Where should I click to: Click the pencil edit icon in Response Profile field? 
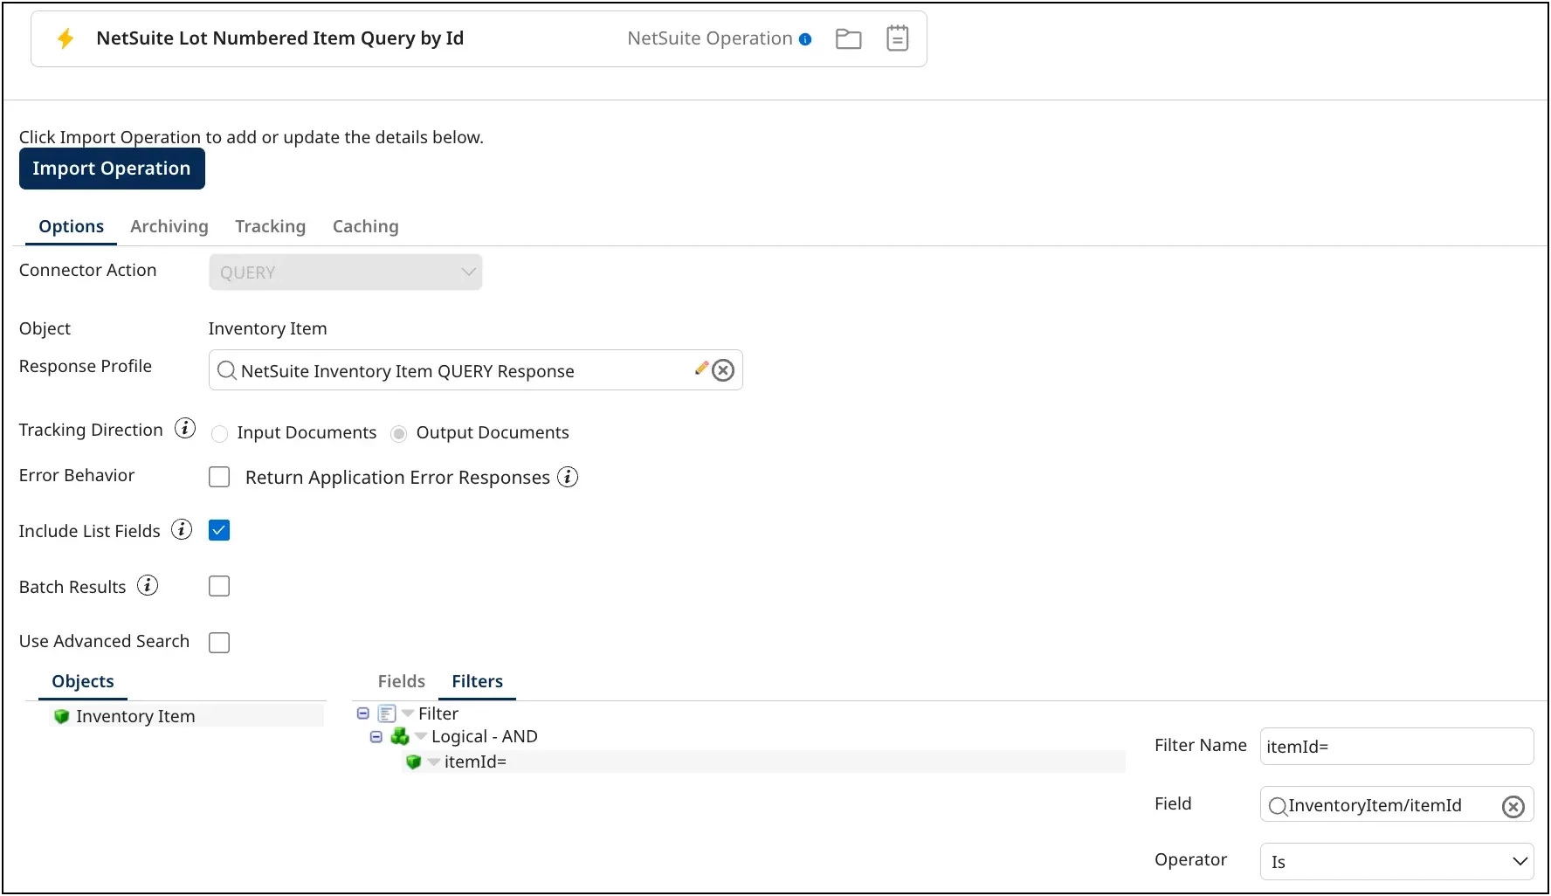coord(700,368)
